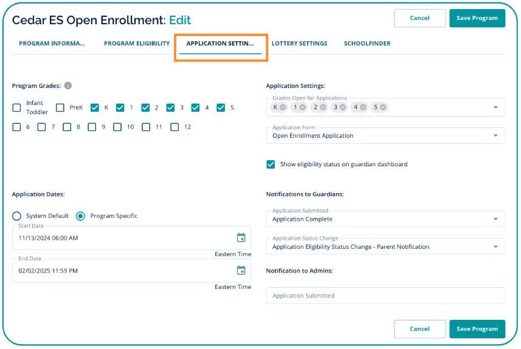
Task: Remove grade 5 chip from applications
Action: (x=383, y=107)
